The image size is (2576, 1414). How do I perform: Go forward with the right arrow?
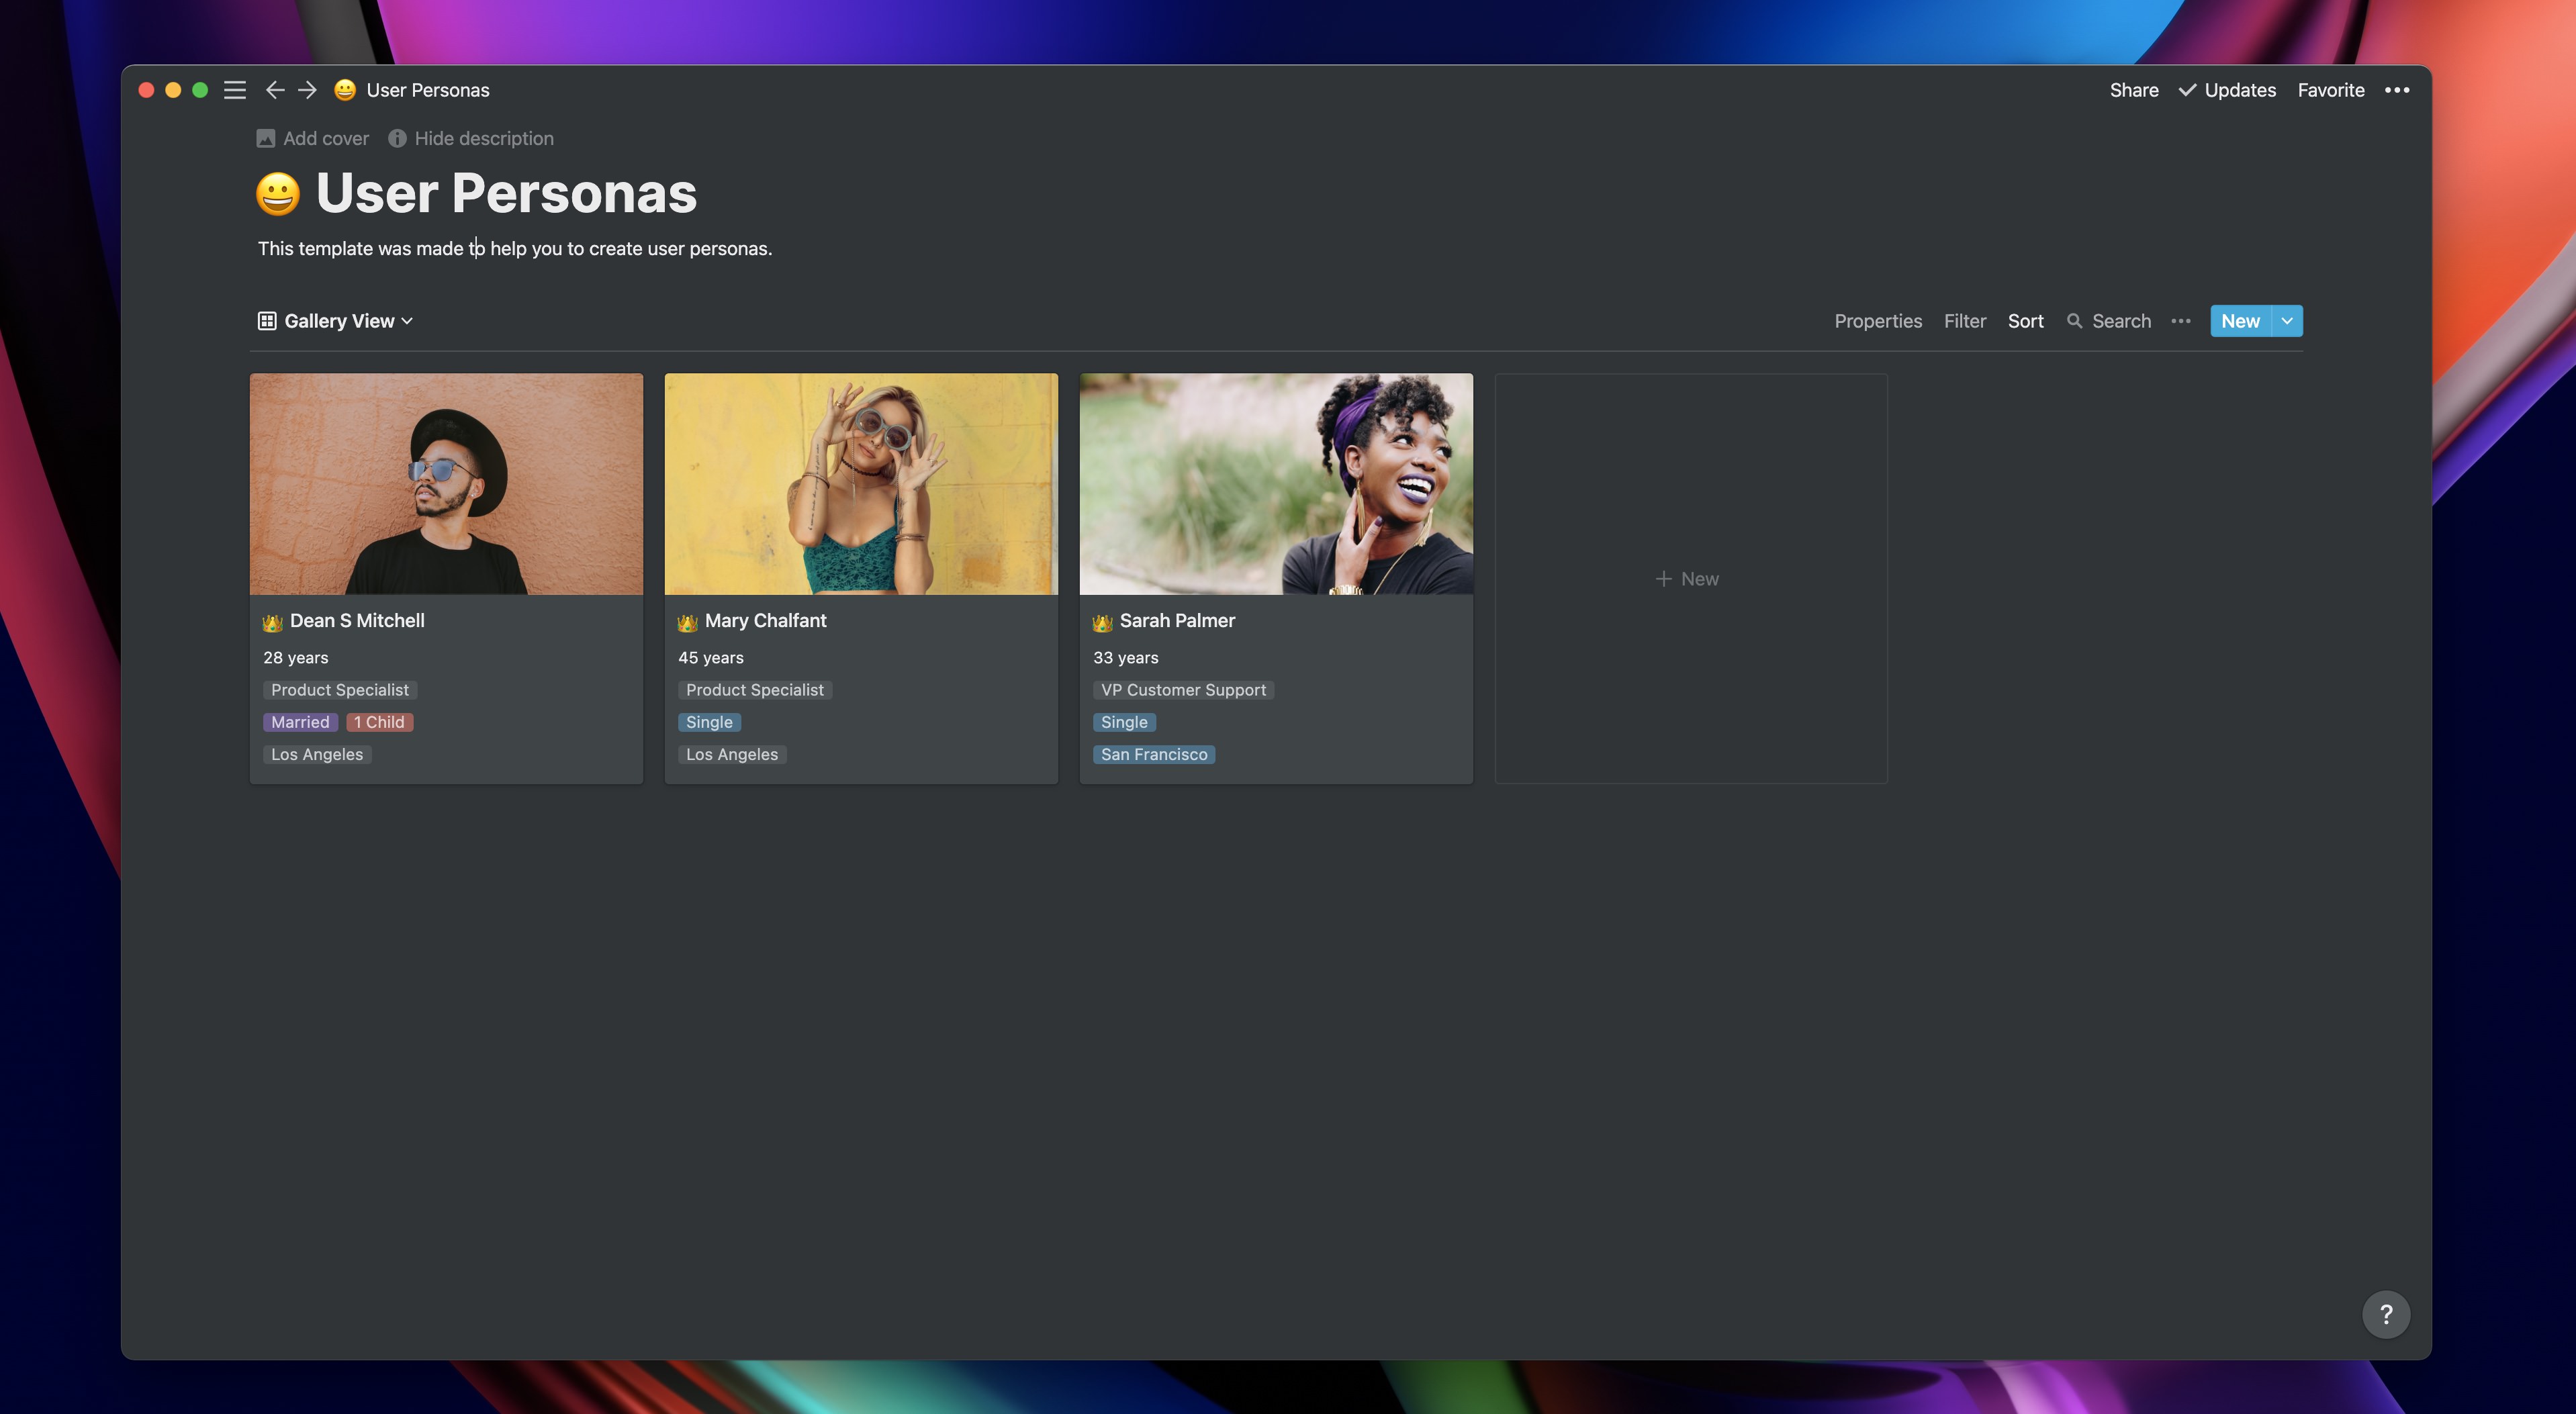(x=308, y=90)
